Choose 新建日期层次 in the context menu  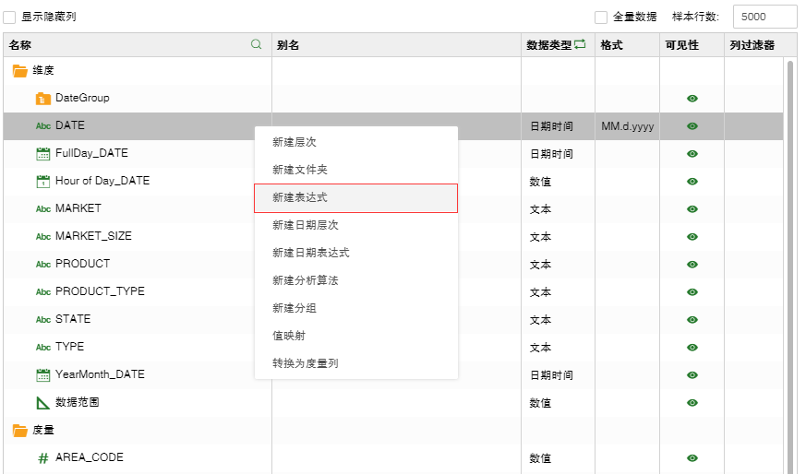[355, 225]
